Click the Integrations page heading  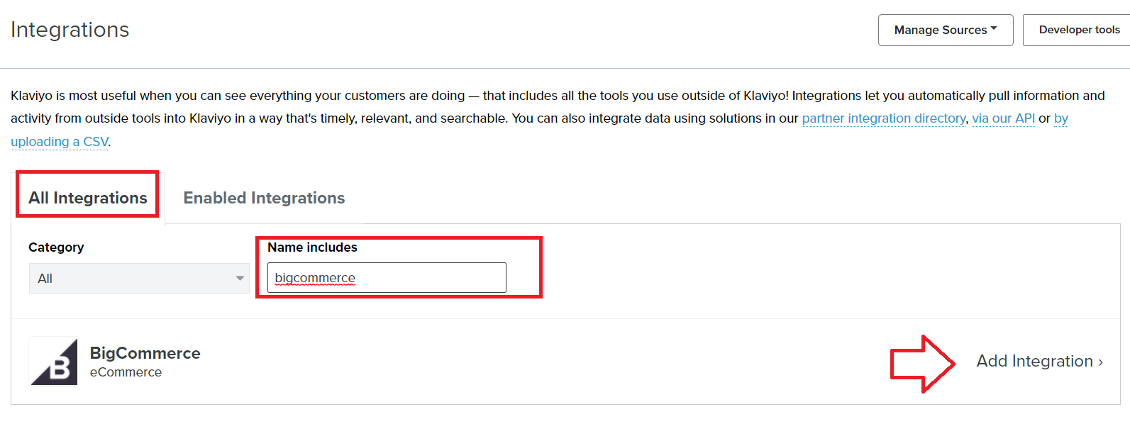(70, 30)
